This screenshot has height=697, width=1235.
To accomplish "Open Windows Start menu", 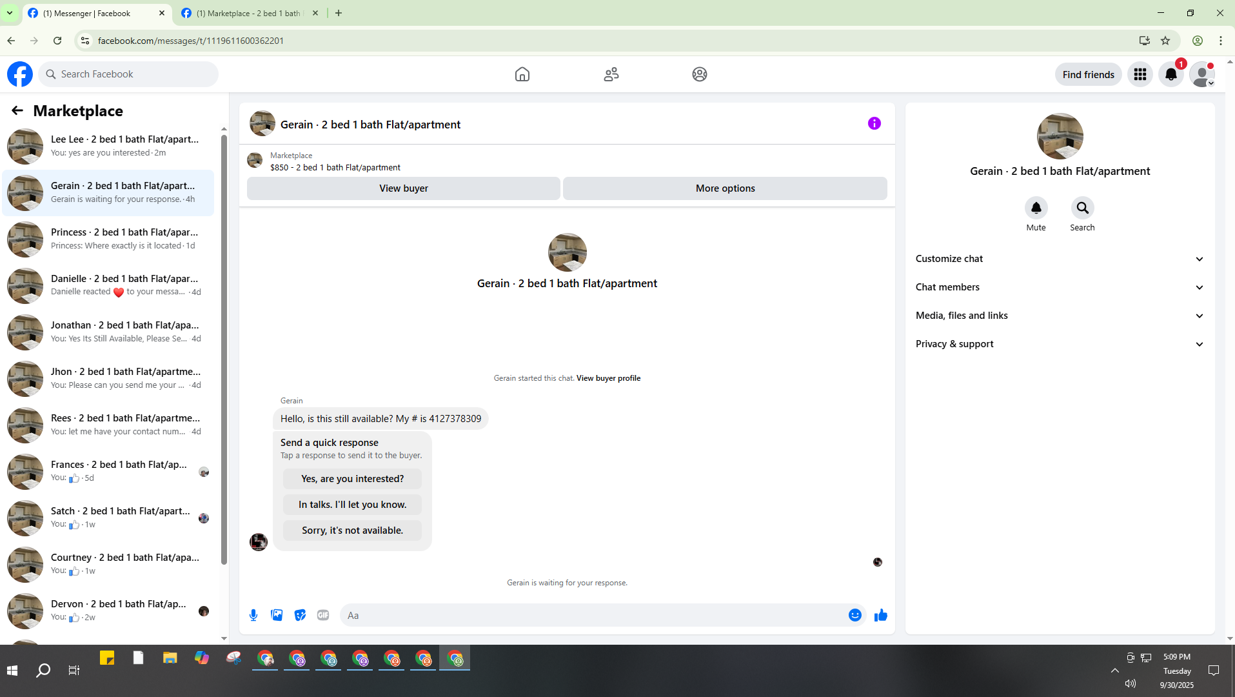I will pyautogui.click(x=12, y=671).
